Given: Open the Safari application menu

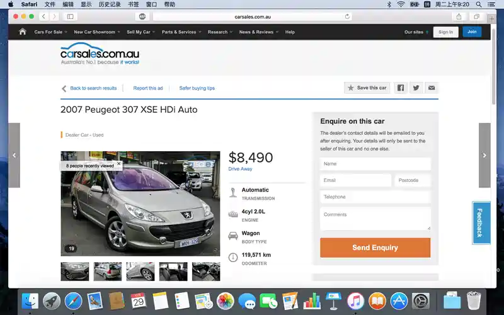Looking at the screenshot, I should click(x=29, y=4).
